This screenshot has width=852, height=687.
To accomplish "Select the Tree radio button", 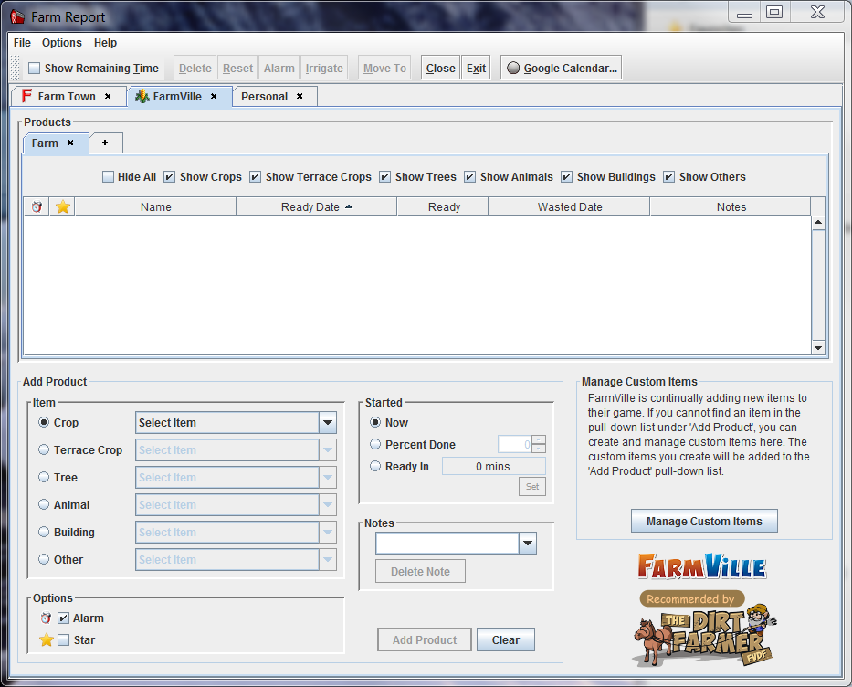I will pyautogui.click(x=44, y=477).
